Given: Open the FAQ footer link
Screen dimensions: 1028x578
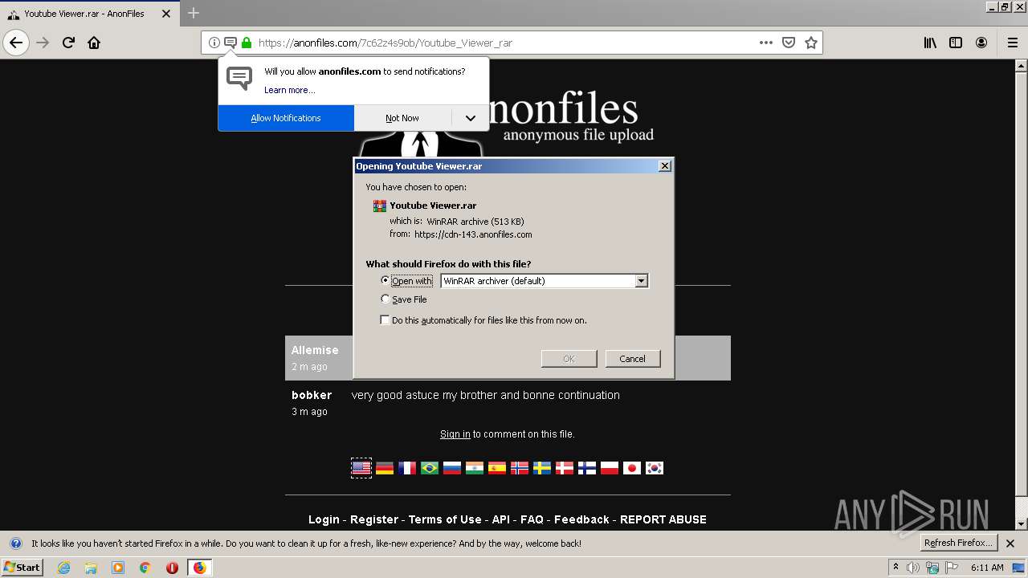Looking at the screenshot, I should pyautogui.click(x=532, y=519).
